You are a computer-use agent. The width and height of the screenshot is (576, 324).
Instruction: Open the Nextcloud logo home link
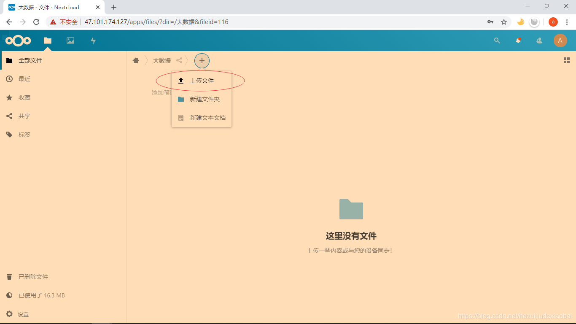[x=18, y=40]
